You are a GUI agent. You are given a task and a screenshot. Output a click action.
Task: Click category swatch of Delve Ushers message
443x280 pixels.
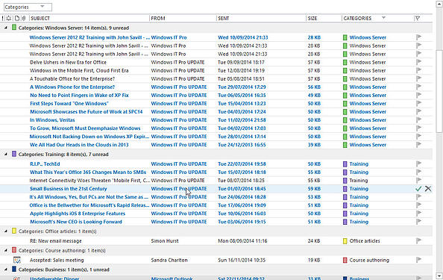(345, 62)
